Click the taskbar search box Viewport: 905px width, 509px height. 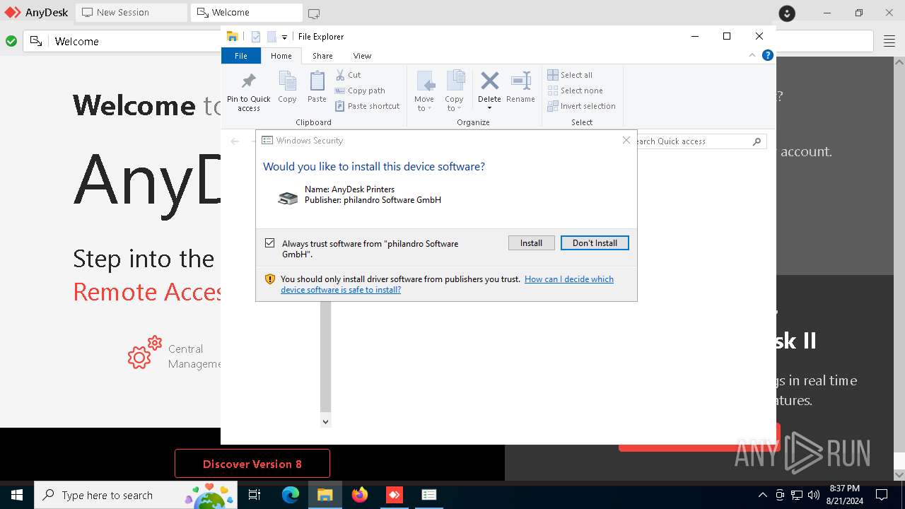(136, 495)
